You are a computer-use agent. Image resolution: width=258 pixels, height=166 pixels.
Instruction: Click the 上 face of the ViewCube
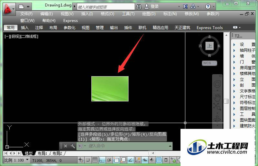210,46
